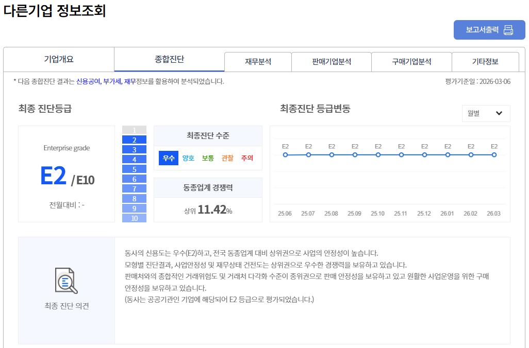This screenshot has width=529, height=348.
Task: Select grade 2 on the grade scale
Action: pyautogui.click(x=134, y=139)
